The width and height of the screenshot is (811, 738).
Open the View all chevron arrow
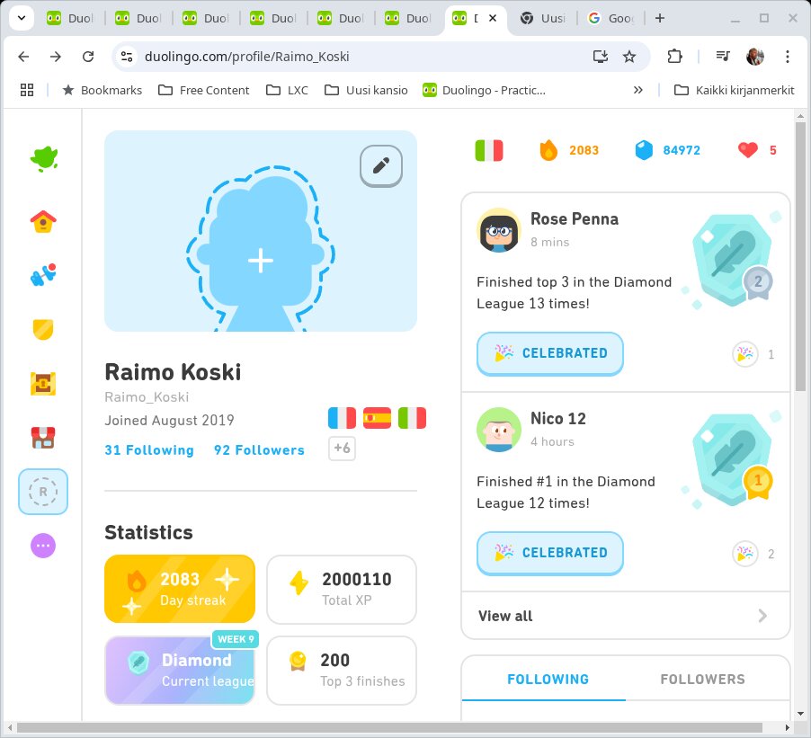coord(762,616)
